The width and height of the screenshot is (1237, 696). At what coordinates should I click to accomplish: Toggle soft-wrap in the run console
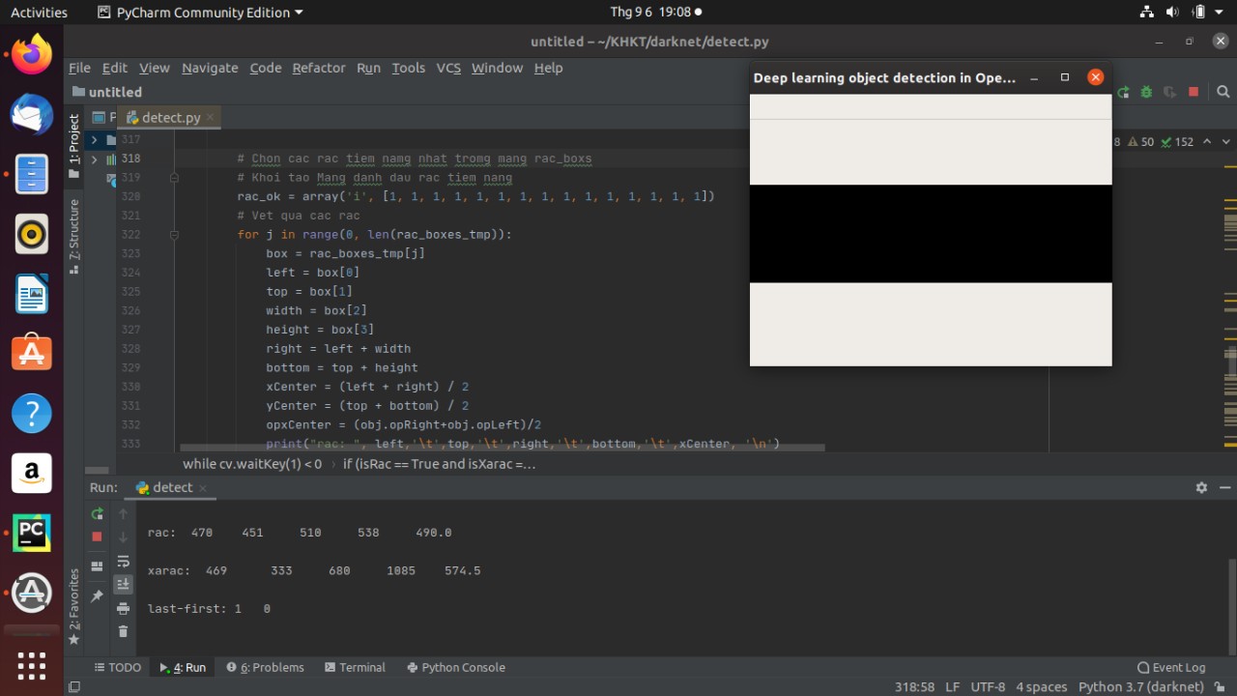pos(123,562)
